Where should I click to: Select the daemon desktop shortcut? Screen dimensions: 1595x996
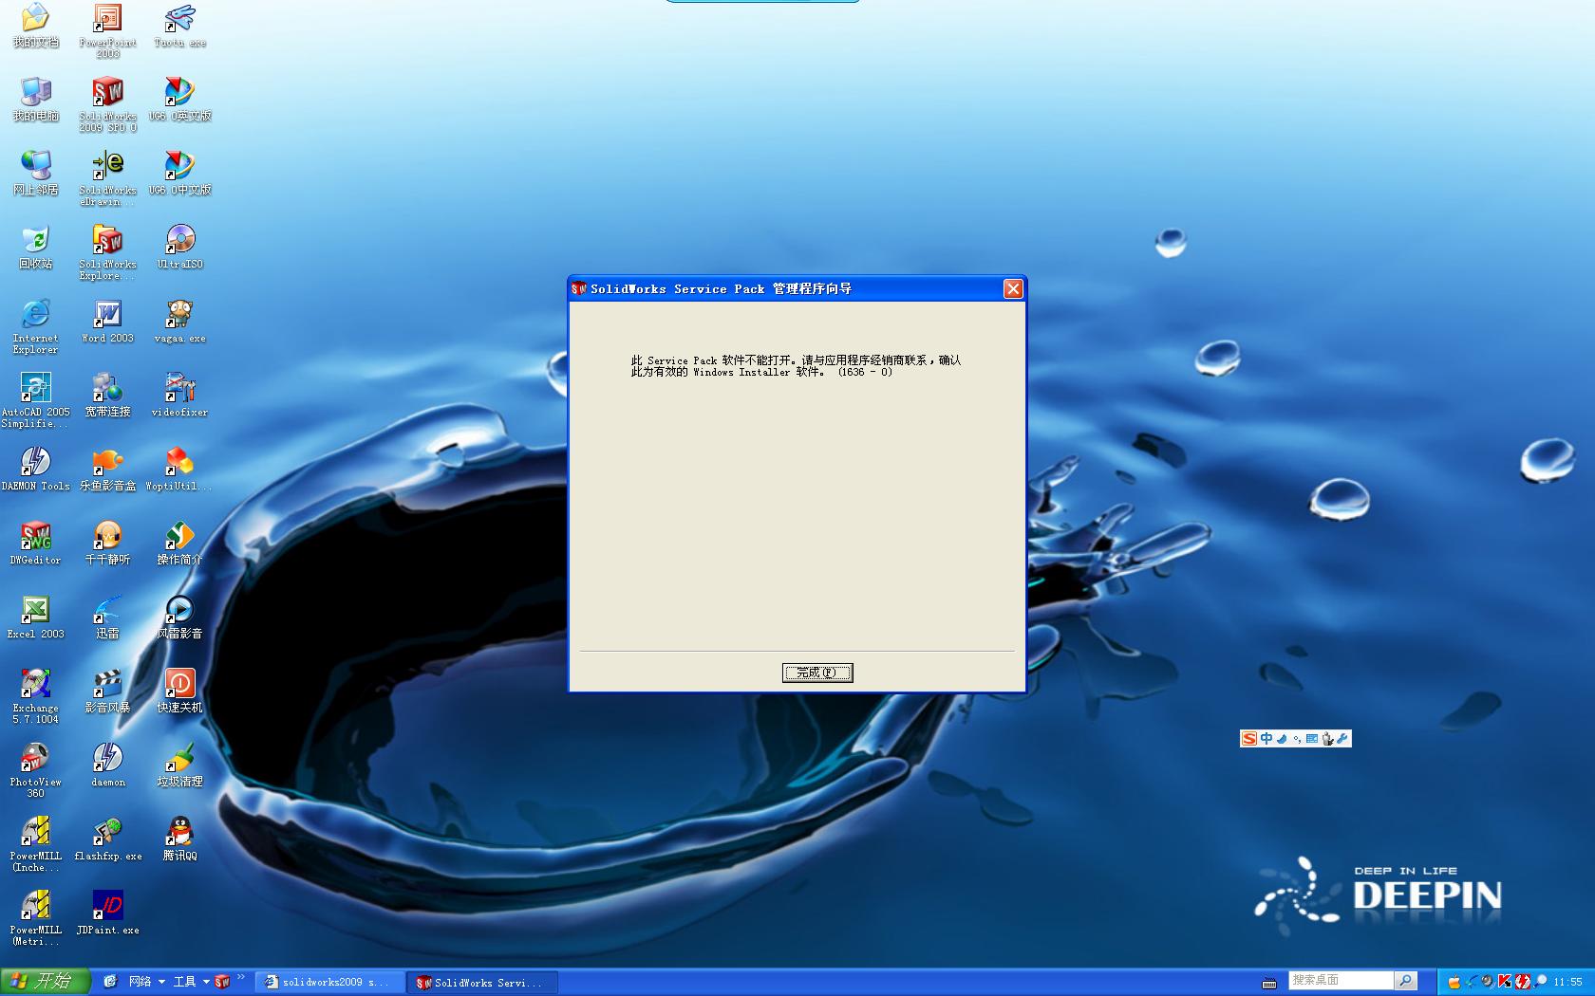click(107, 765)
